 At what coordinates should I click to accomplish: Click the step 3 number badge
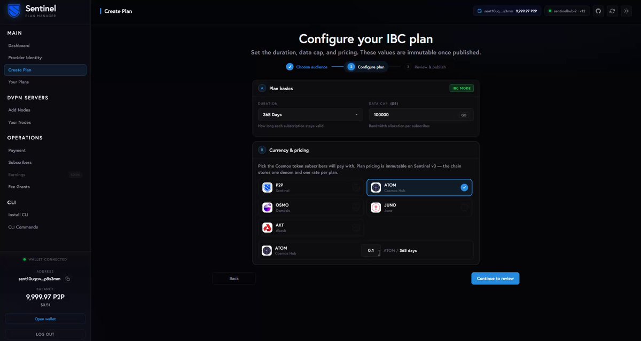tap(408, 67)
